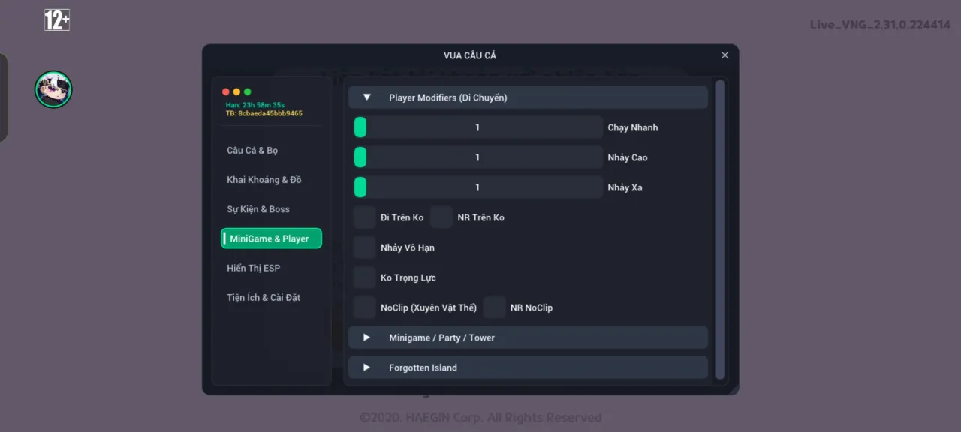
Task: Tap the player avatar icon
Action: (x=53, y=89)
